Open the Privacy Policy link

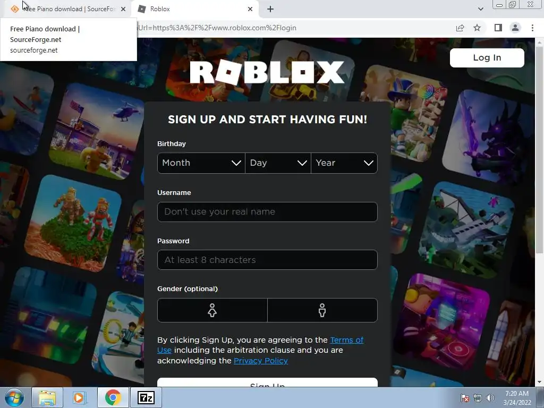click(x=261, y=361)
